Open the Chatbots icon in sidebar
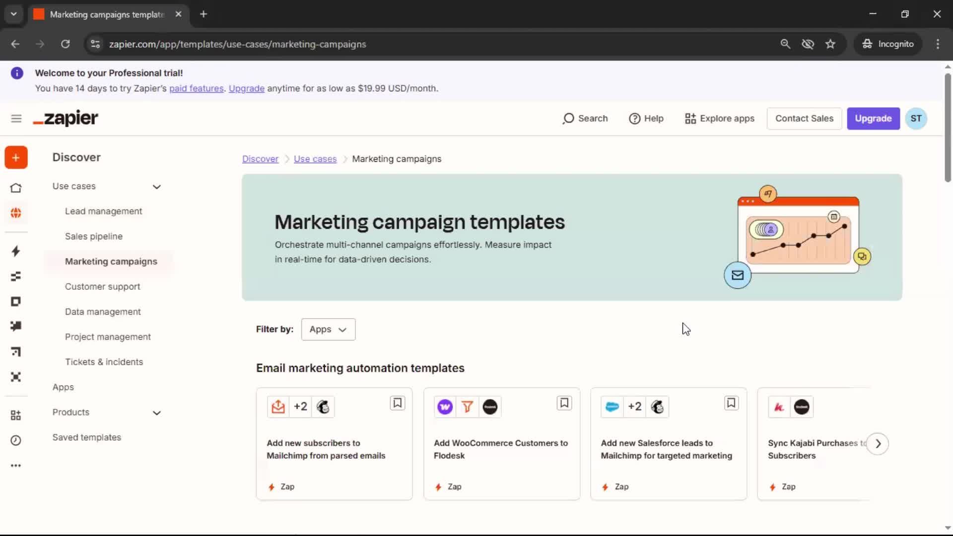953x536 pixels. 16,326
